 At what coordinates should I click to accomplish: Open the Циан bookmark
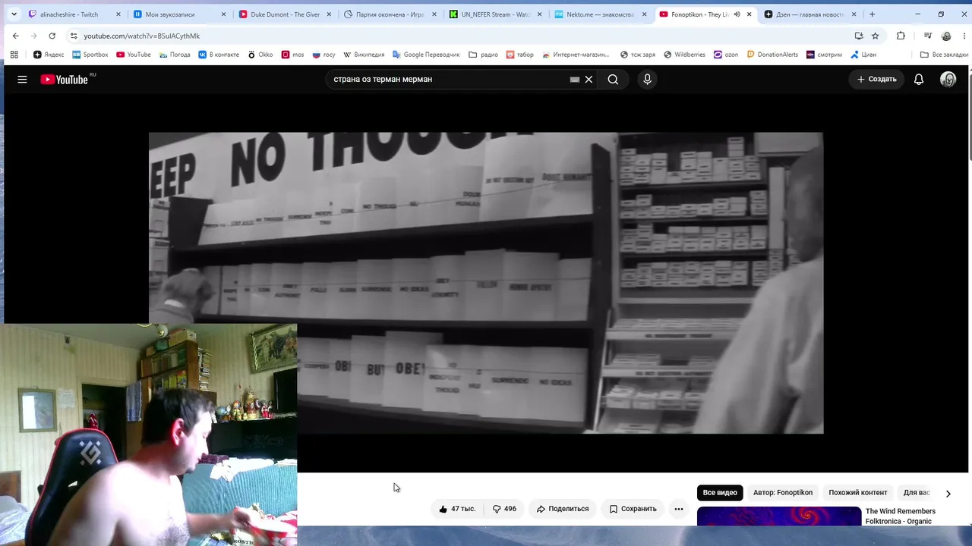(863, 55)
